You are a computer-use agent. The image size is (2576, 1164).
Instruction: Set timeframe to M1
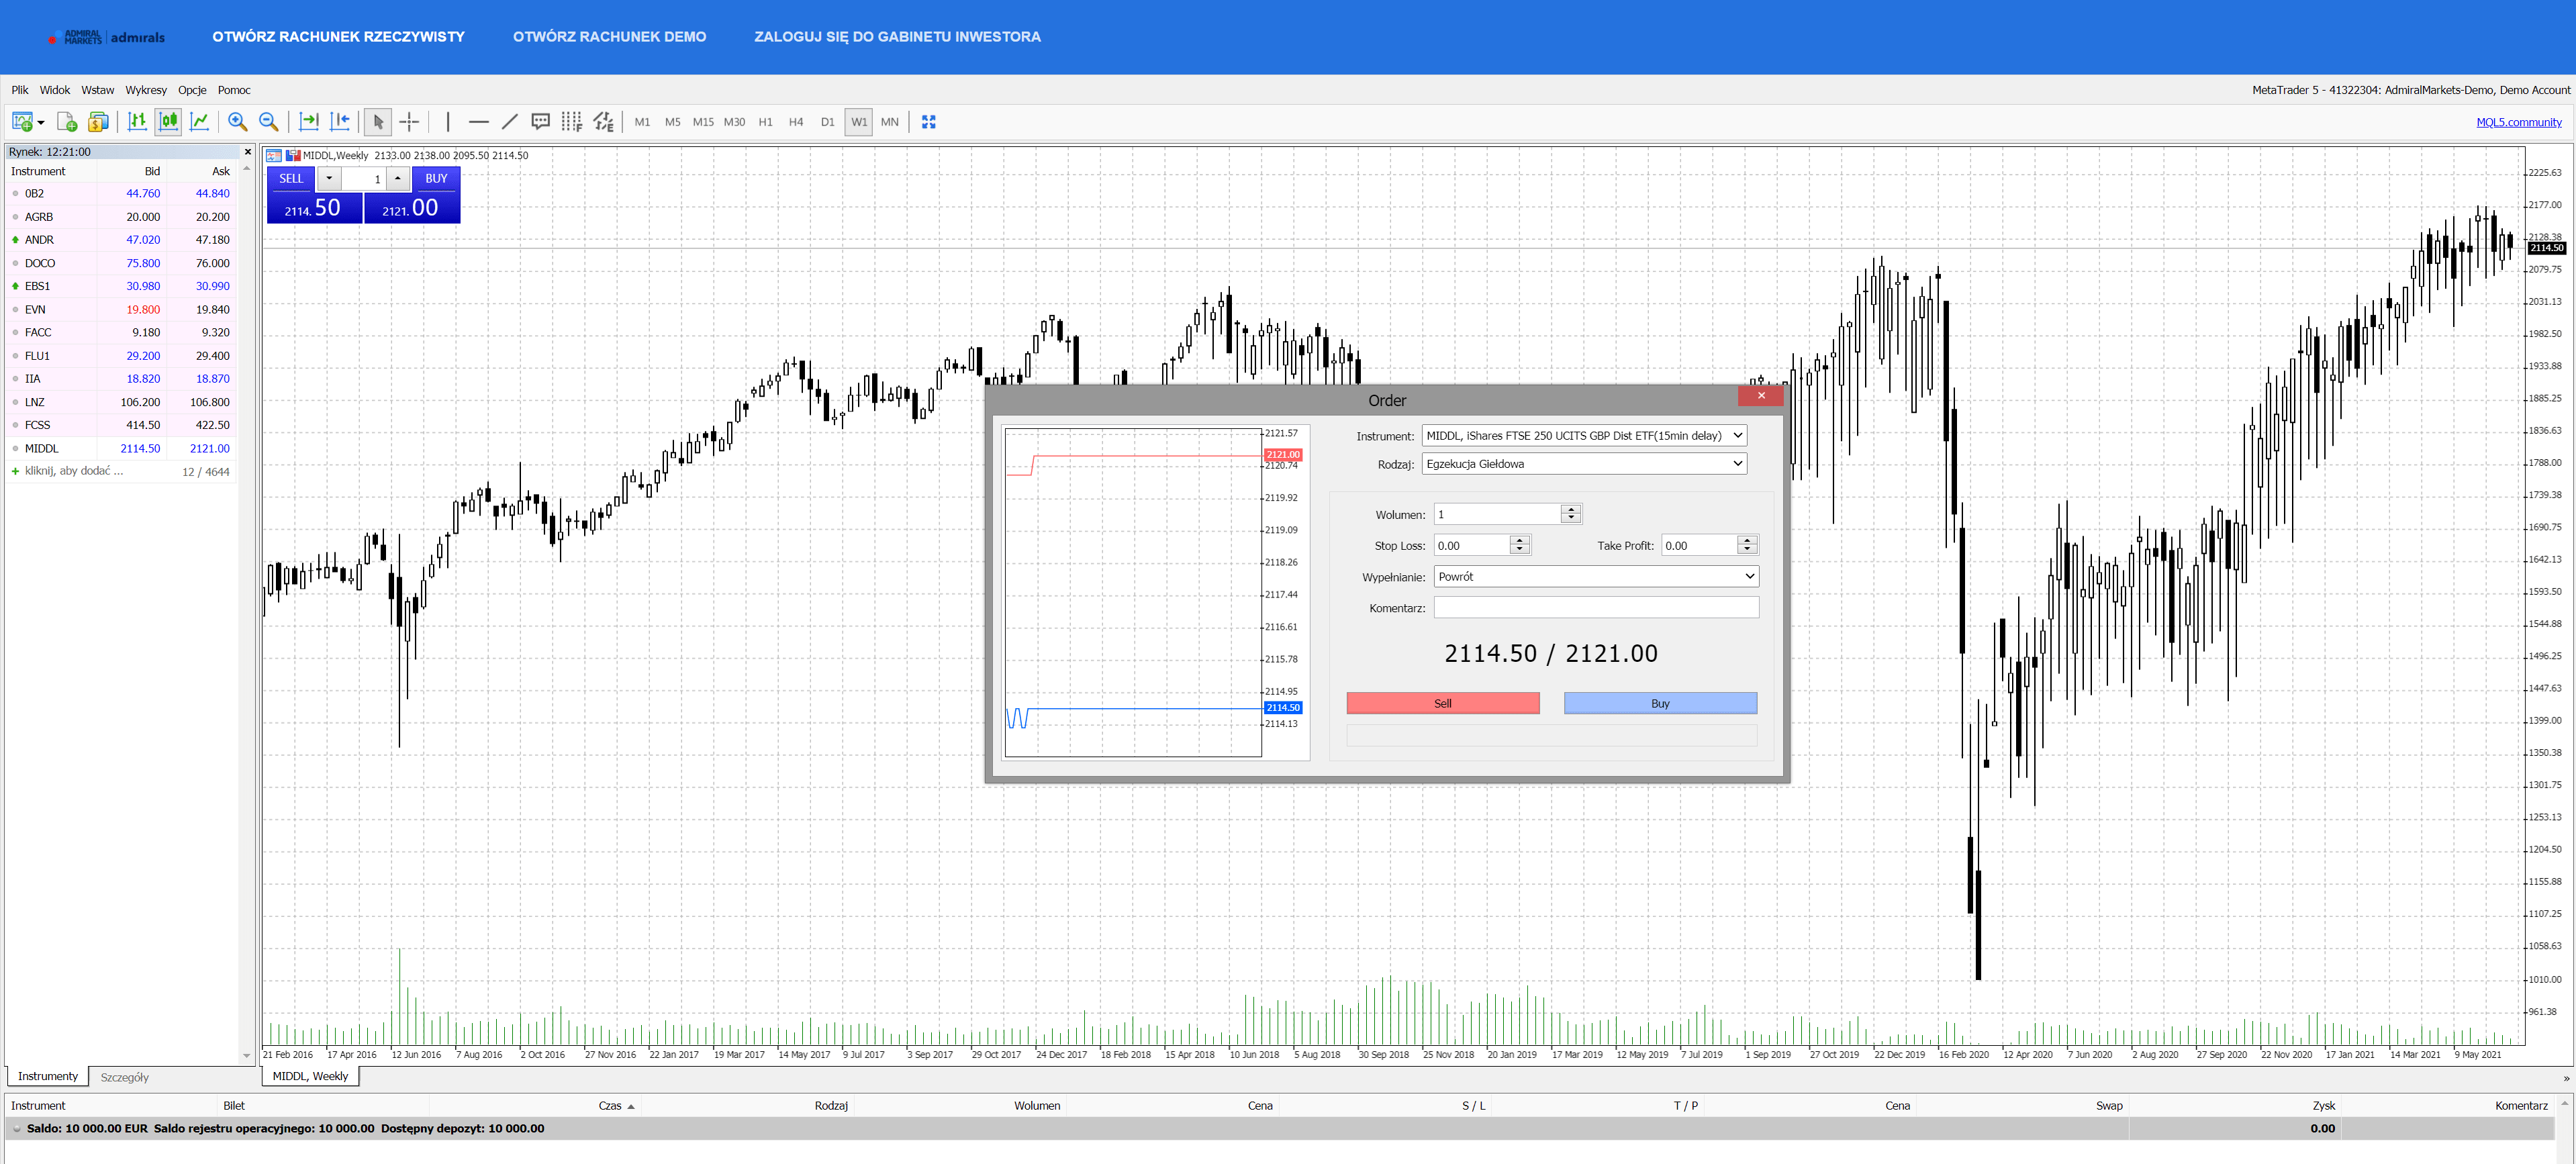coord(642,122)
